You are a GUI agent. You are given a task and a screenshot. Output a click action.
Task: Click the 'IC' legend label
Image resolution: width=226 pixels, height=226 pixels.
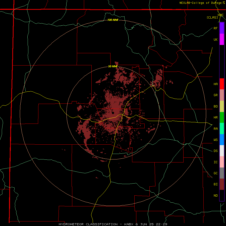[215, 162]
